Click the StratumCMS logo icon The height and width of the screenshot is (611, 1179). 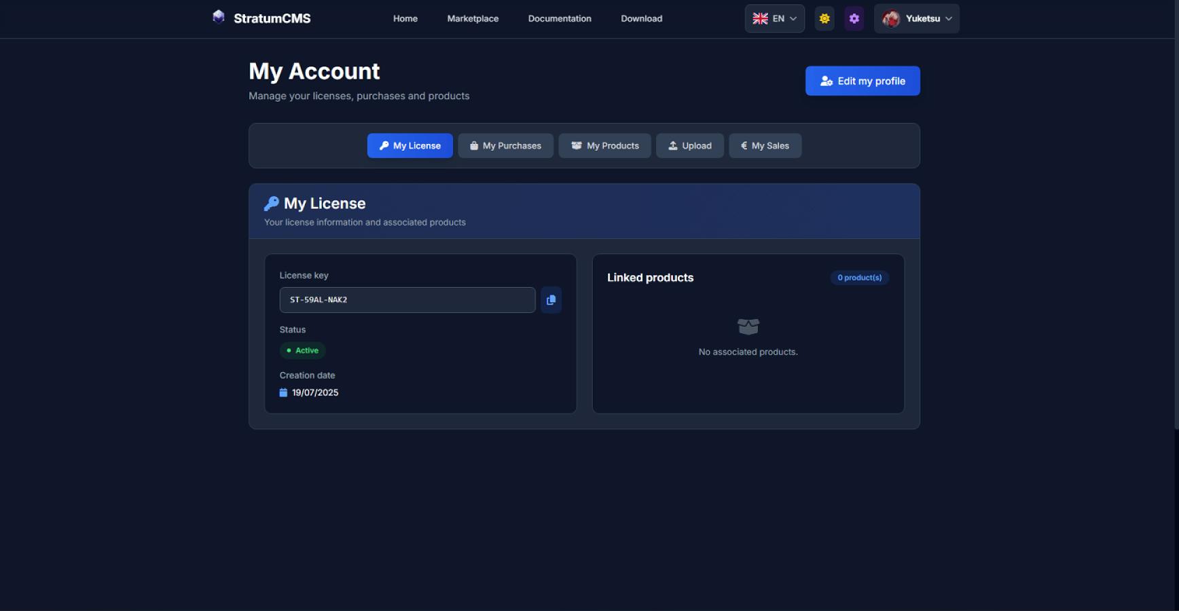(218, 17)
